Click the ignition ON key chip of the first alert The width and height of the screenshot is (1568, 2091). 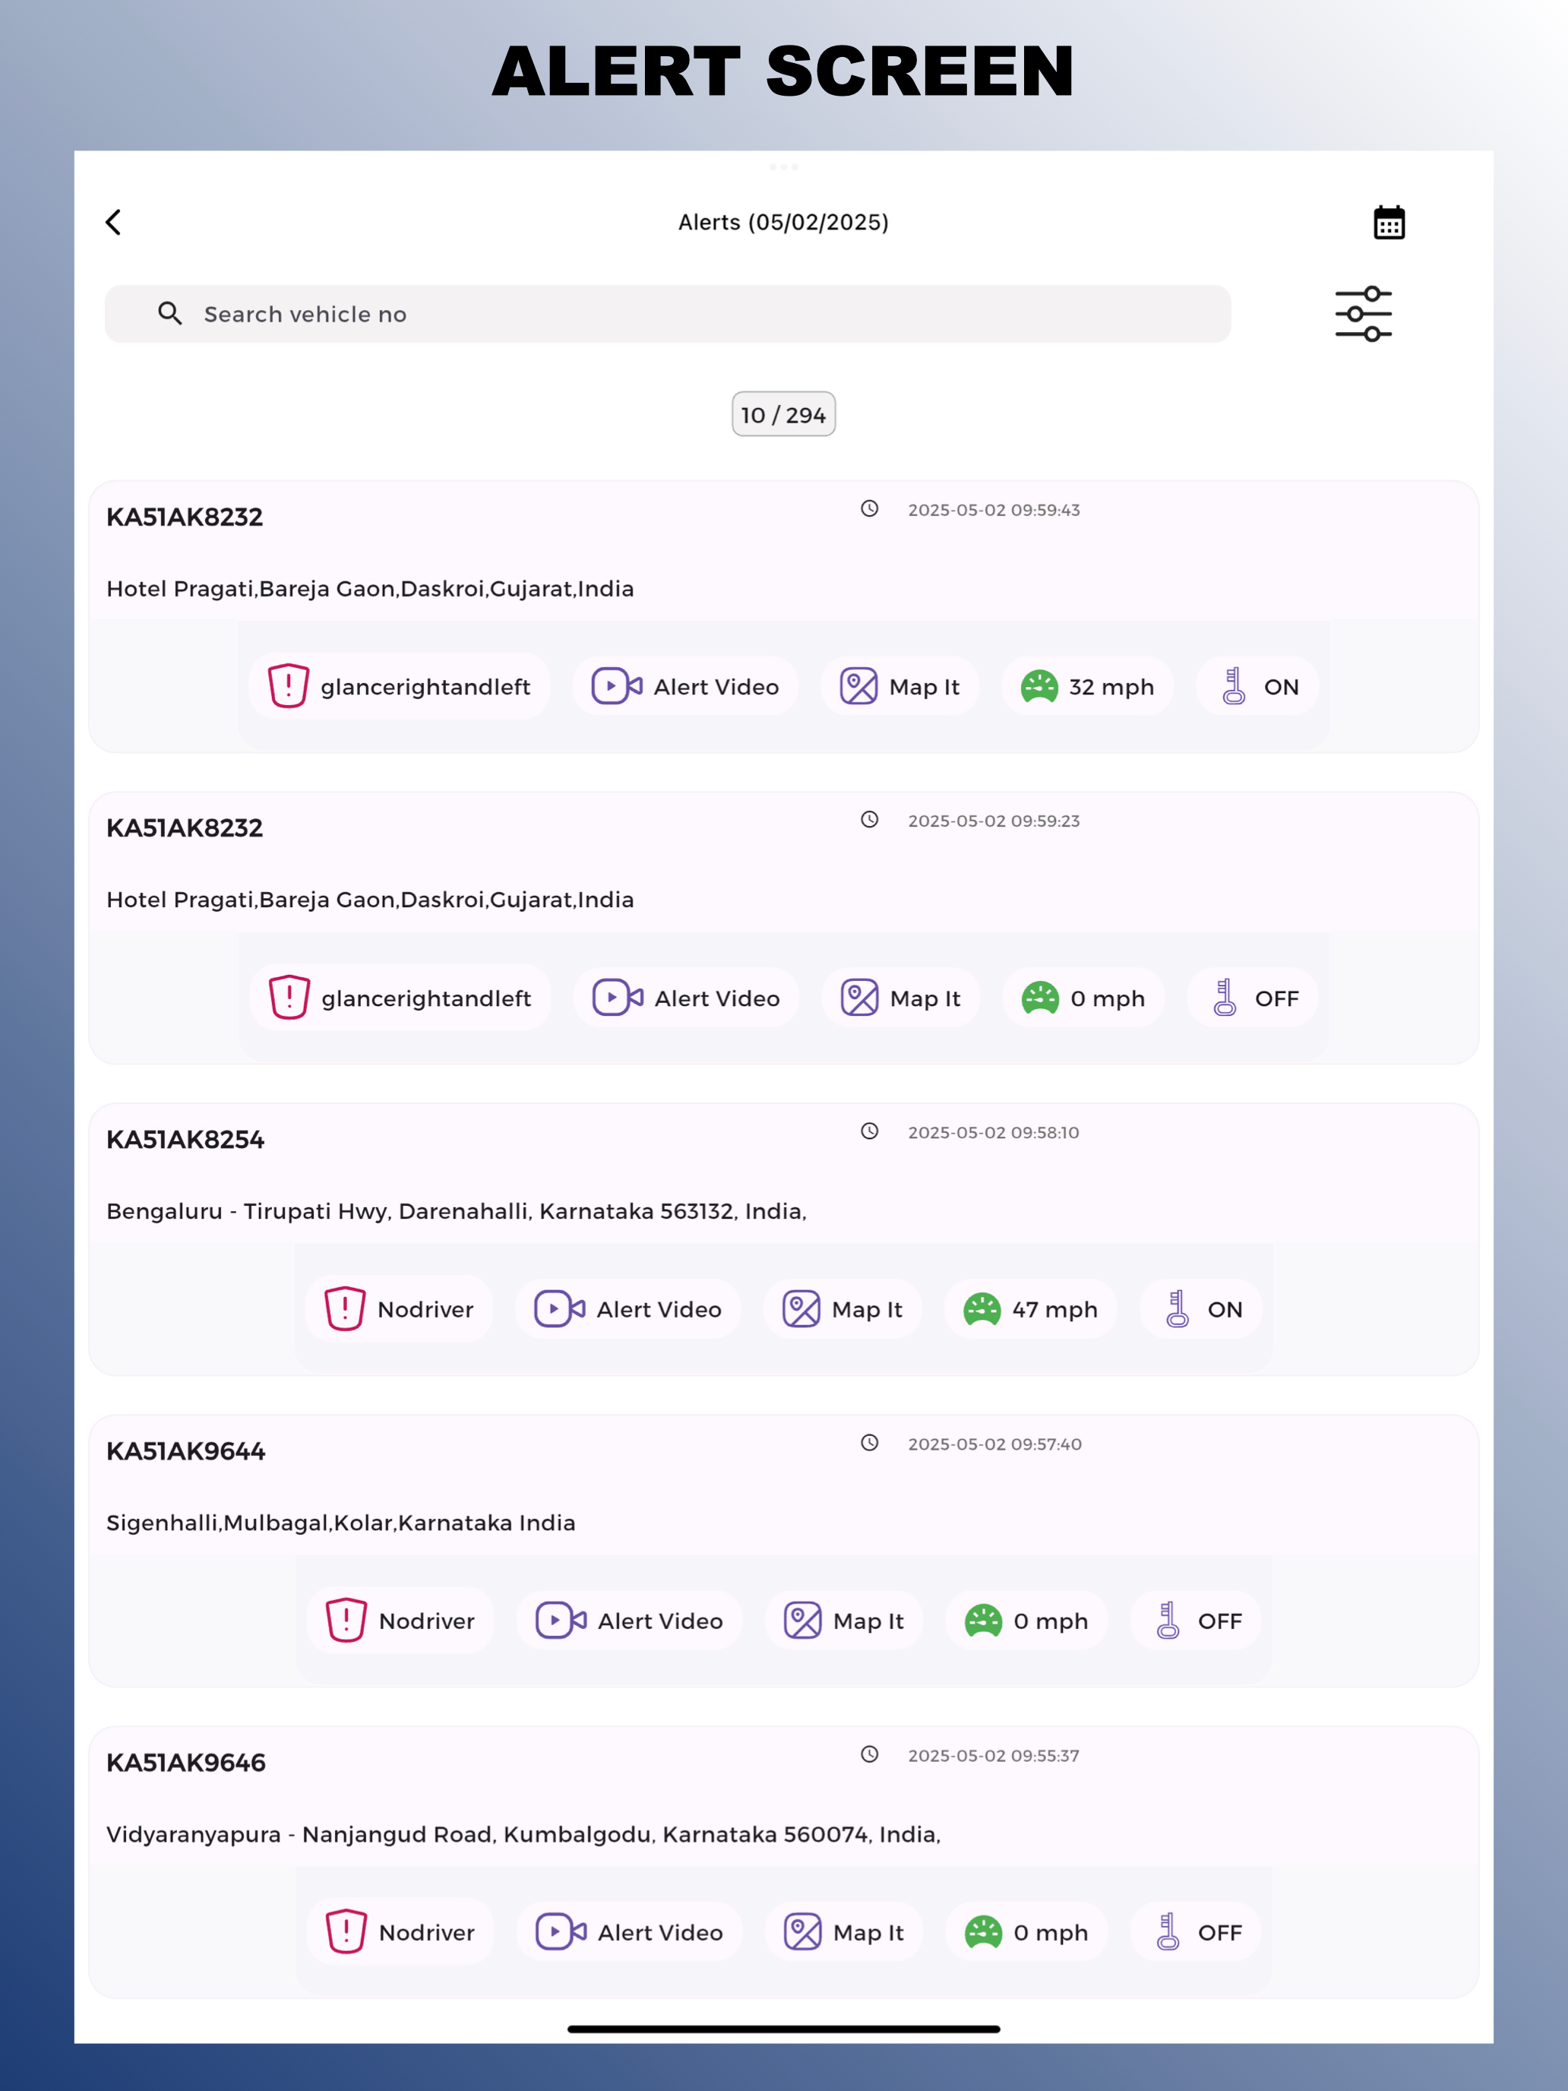(1258, 686)
